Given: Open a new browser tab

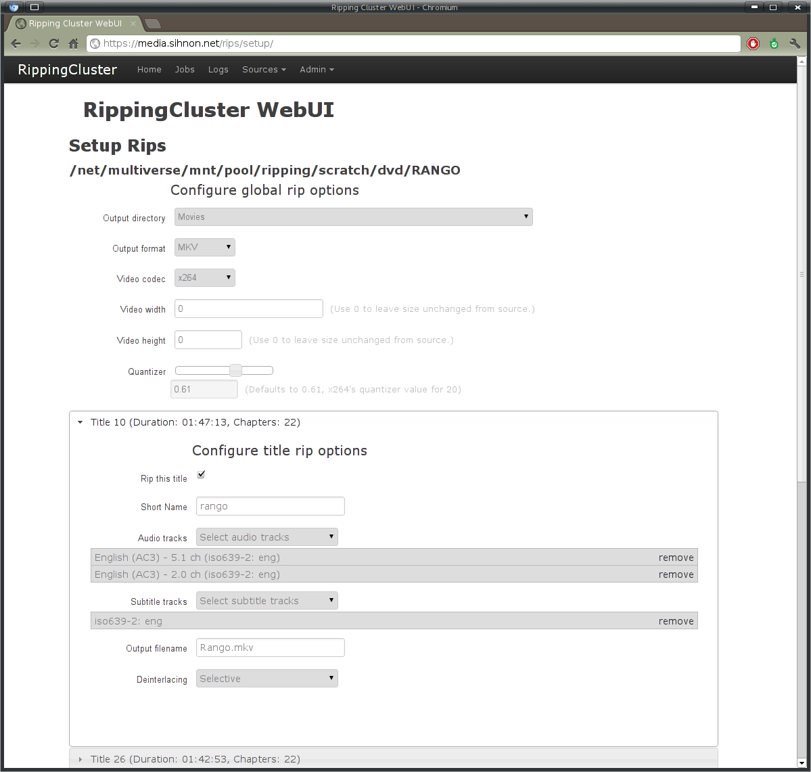Looking at the screenshot, I should pos(153,24).
